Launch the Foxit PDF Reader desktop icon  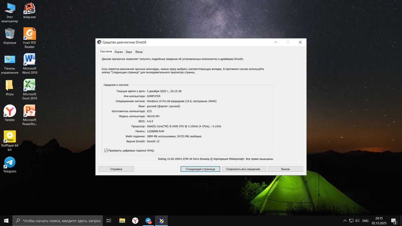pos(29,38)
